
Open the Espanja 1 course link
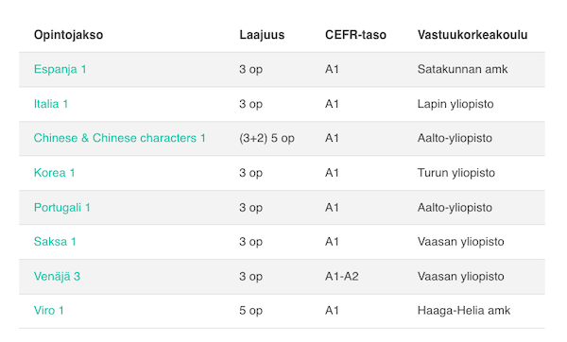point(60,69)
